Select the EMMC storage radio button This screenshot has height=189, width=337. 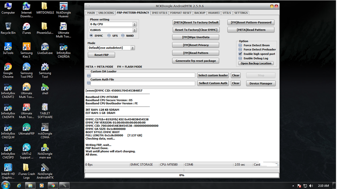point(91,36)
